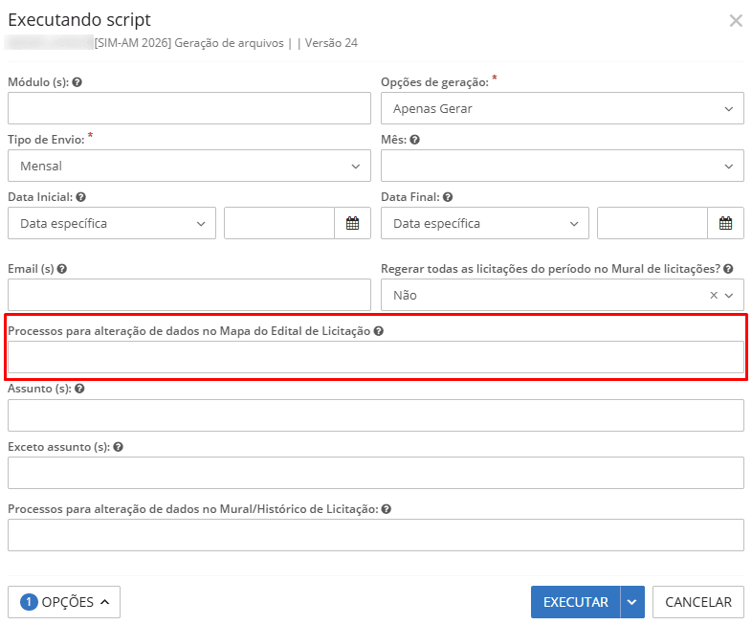The height and width of the screenshot is (625, 752).
Task: Open the Mês dropdown
Action: tap(562, 166)
